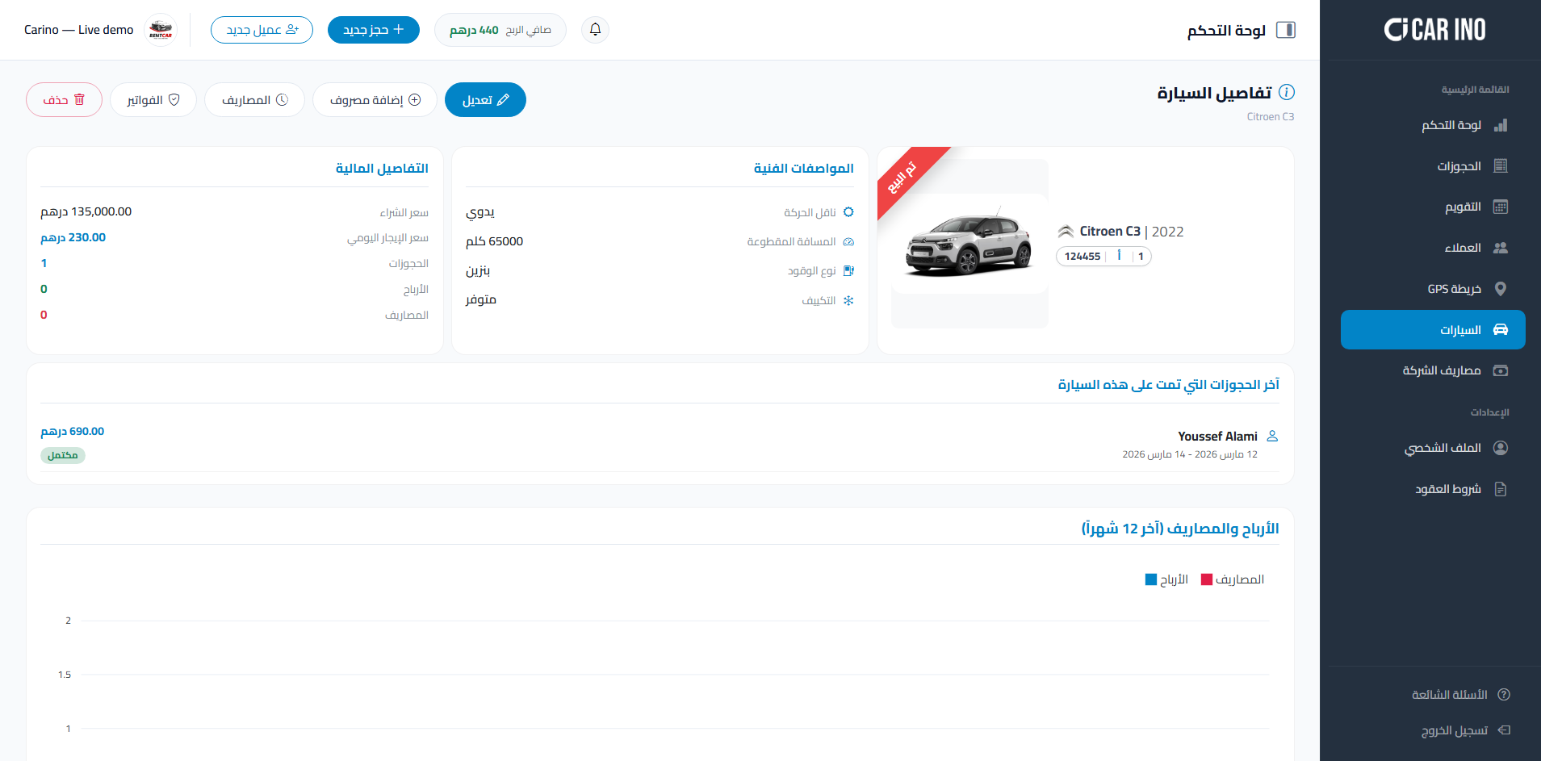Viewport: 1541px width, 761px height.
Task: Click the تعديل edit button
Action: point(485,99)
